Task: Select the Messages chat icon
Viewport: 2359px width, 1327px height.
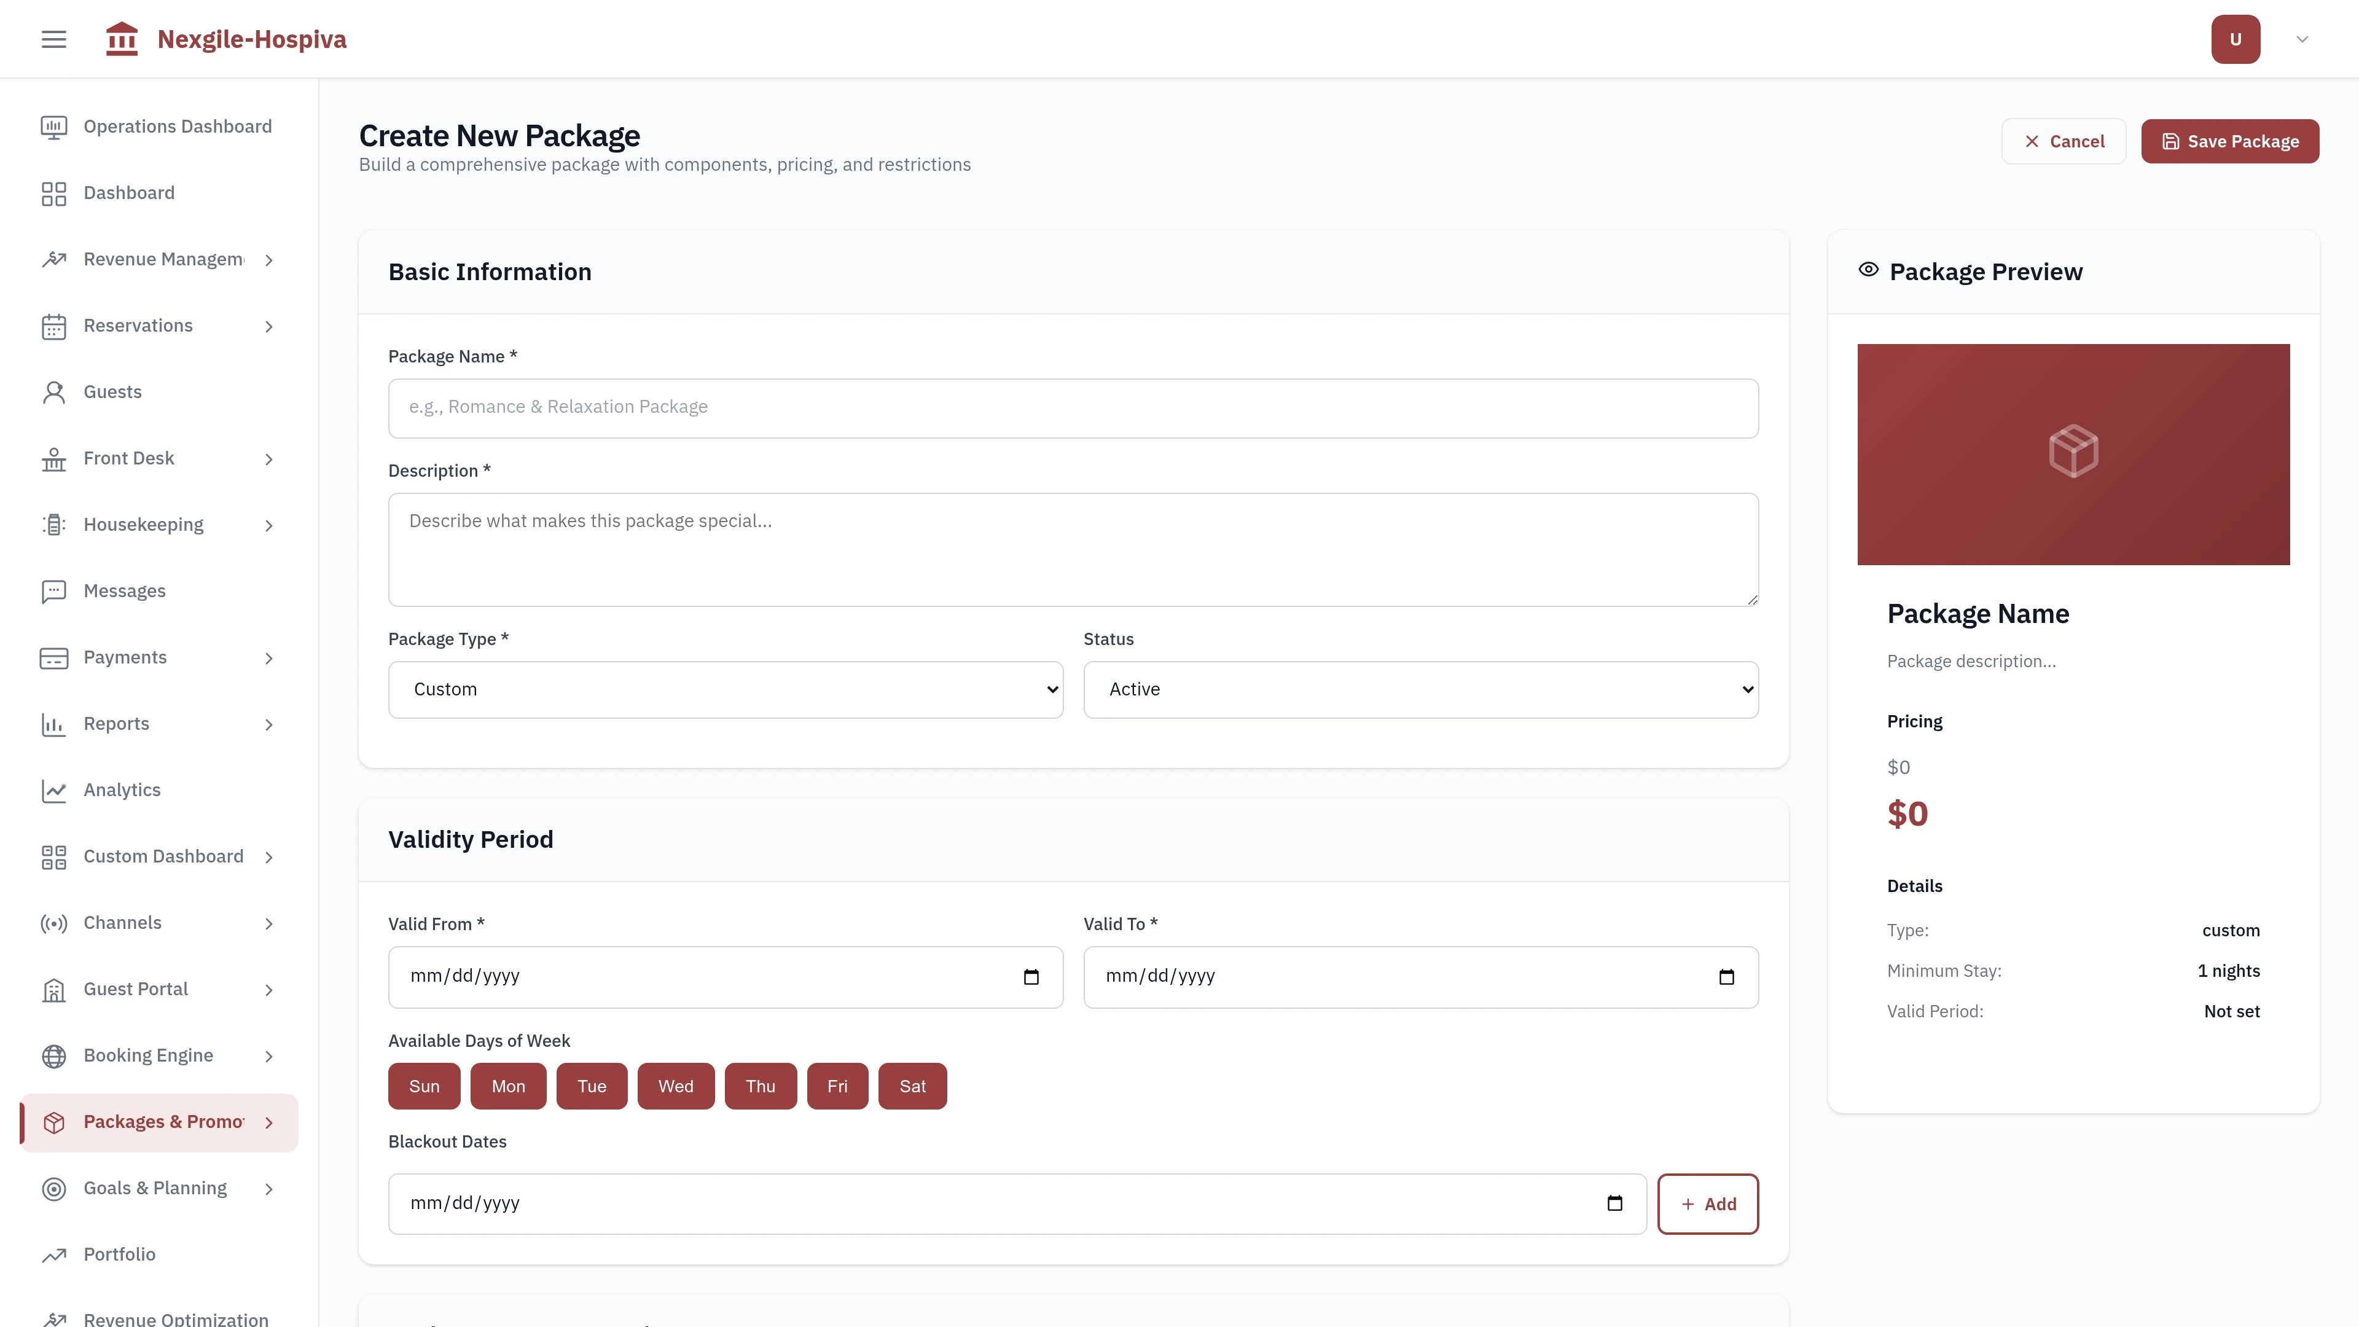Action: pos(52,590)
